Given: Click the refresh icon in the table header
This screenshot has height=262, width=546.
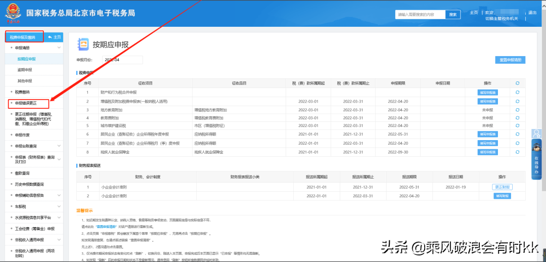Looking at the screenshot, I should point(518,83).
